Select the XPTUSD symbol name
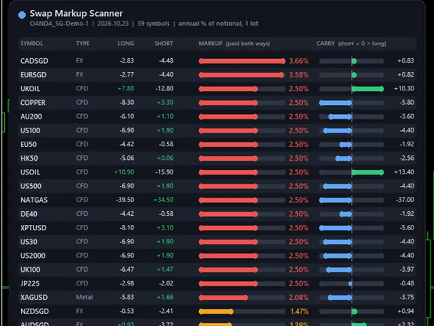434x326 pixels. (x=33, y=228)
